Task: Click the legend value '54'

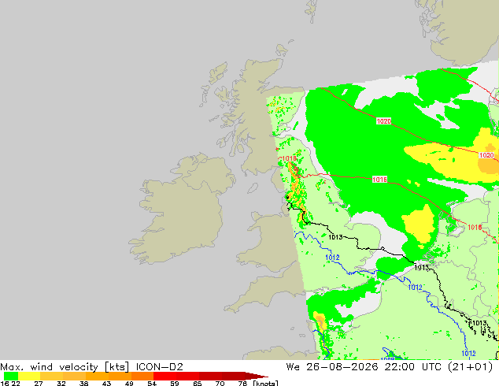Action: coord(152,384)
